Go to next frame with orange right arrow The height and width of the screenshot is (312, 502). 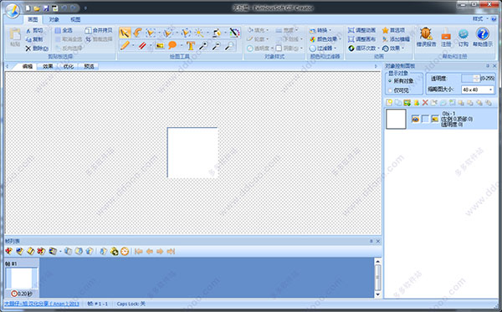click(x=160, y=252)
